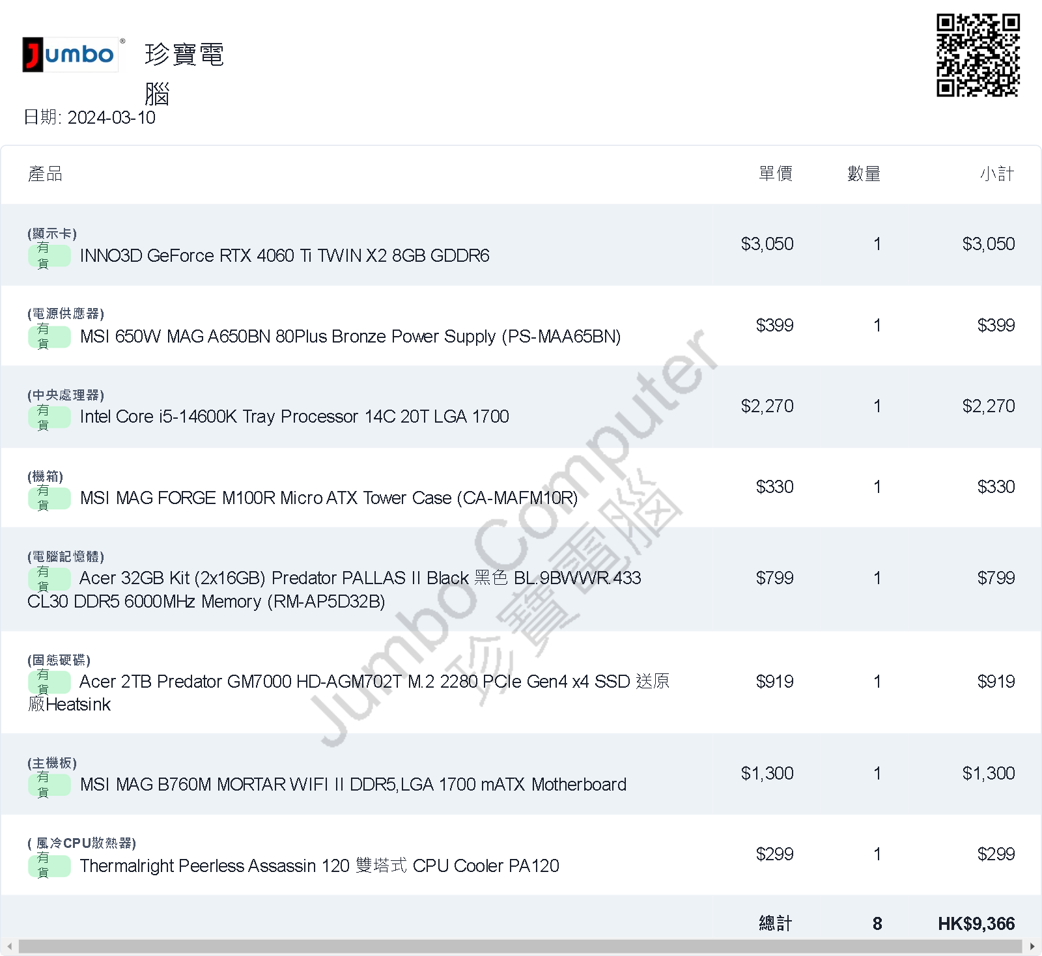Click unit price $799 for the Acer memory
The width and height of the screenshot is (1042, 956).
(x=774, y=578)
